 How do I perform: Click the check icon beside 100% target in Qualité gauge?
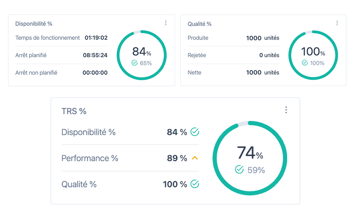(x=305, y=63)
